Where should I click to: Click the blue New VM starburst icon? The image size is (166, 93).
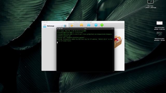96,25
